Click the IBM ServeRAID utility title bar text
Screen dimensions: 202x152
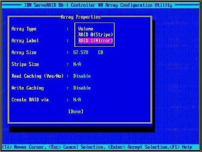coord(98,5)
